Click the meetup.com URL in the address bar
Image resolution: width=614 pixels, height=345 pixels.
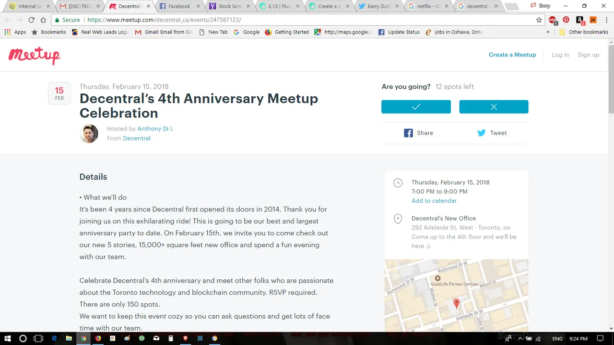point(164,20)
